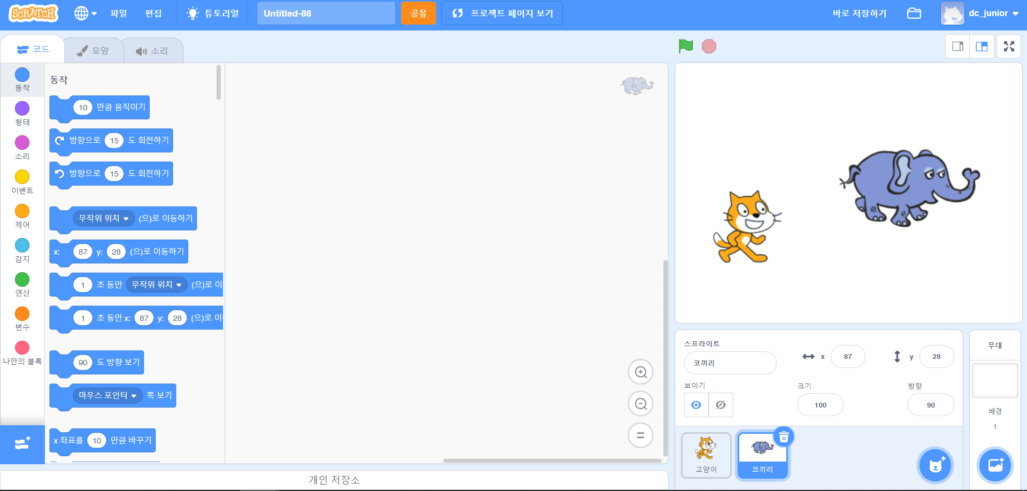The height and width of the screenshot is (491, 1027).
Task: Select the 고양이 sprite thumbnail
Action: pyautogui.click(x=706, y=455)
